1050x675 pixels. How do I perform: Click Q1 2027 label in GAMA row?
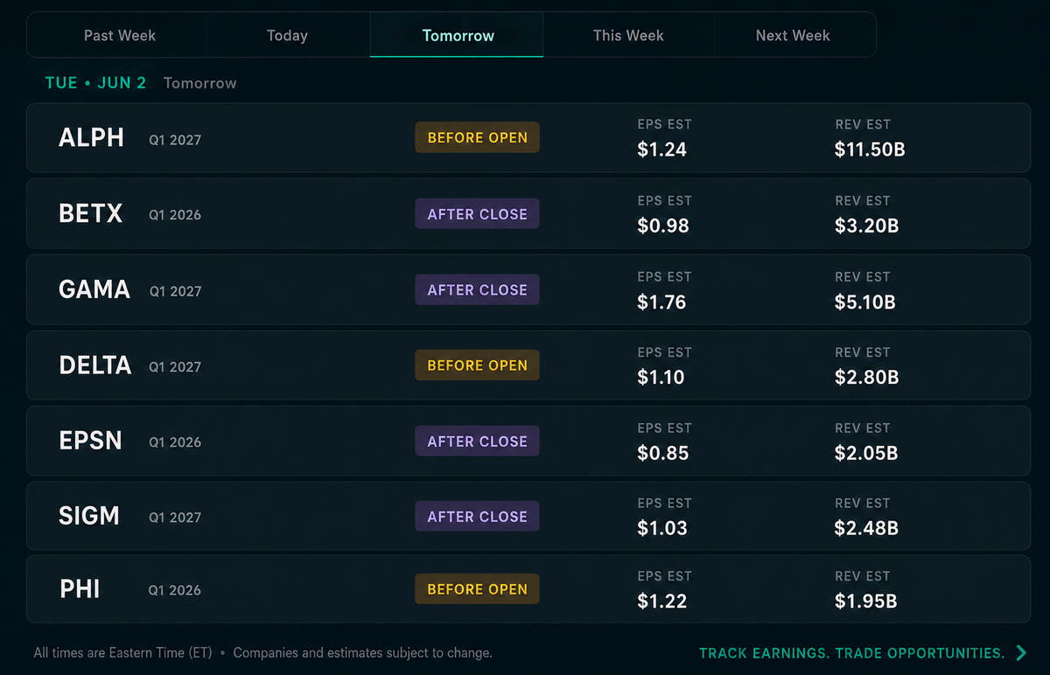point(175,291)
